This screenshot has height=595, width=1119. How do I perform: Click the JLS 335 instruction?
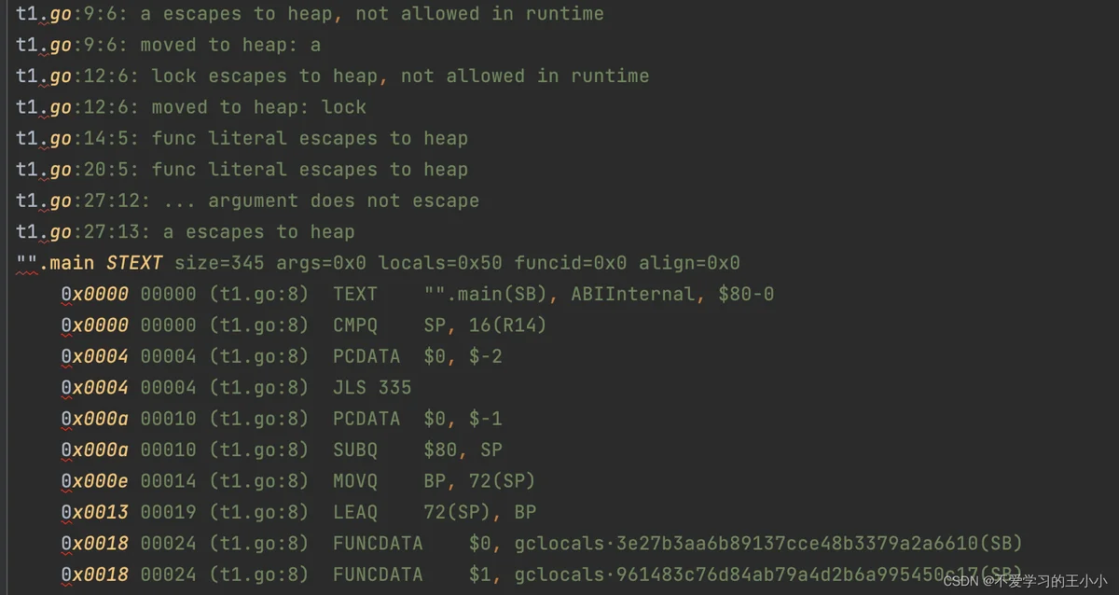click(236, 387)
